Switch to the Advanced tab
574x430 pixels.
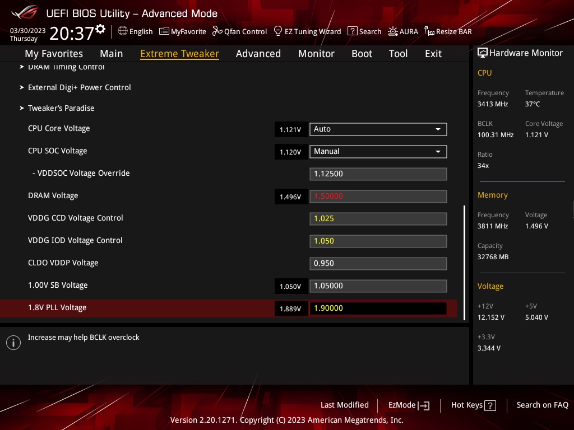click(258, 53)
